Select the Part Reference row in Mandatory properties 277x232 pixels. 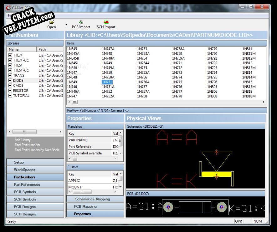(93, 146)
